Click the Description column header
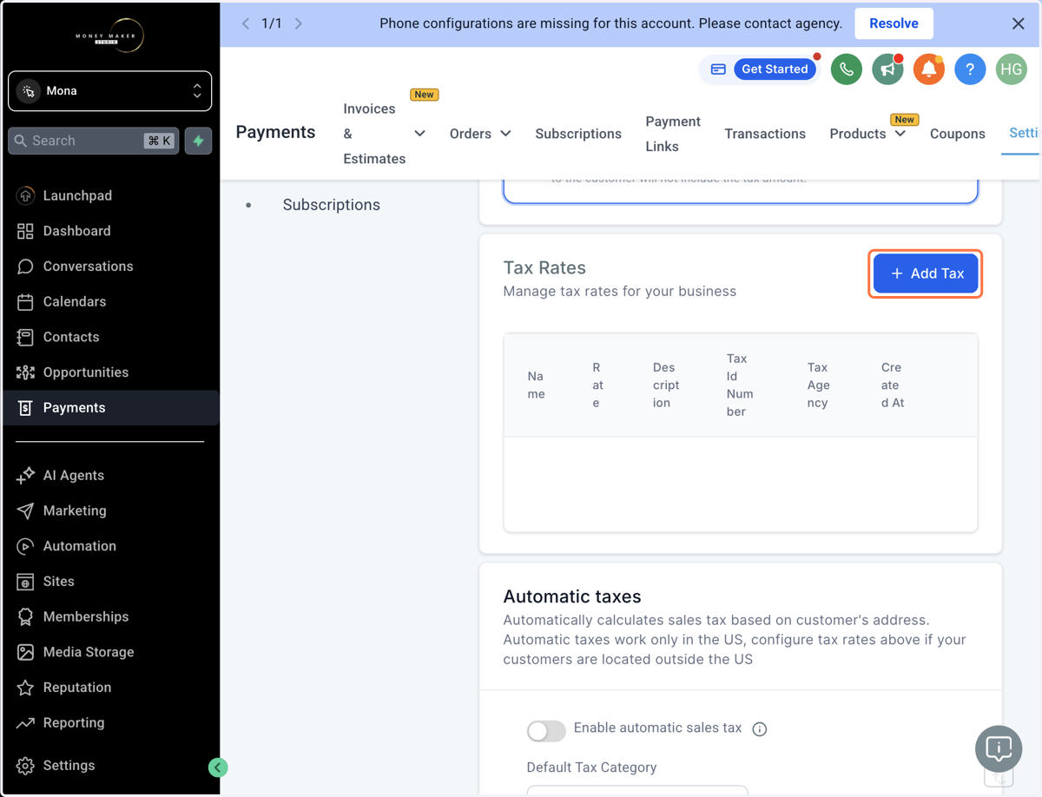Screen dimensions: 1042x797 pyautogui.click(x=666, y=385)
